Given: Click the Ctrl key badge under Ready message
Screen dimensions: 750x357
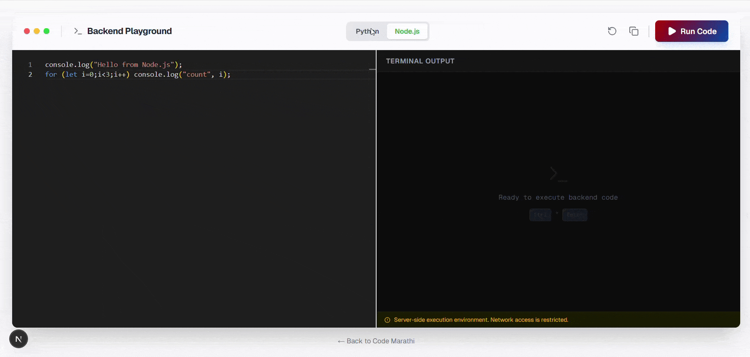Looking at the screenshot, I should coord(540,215).
